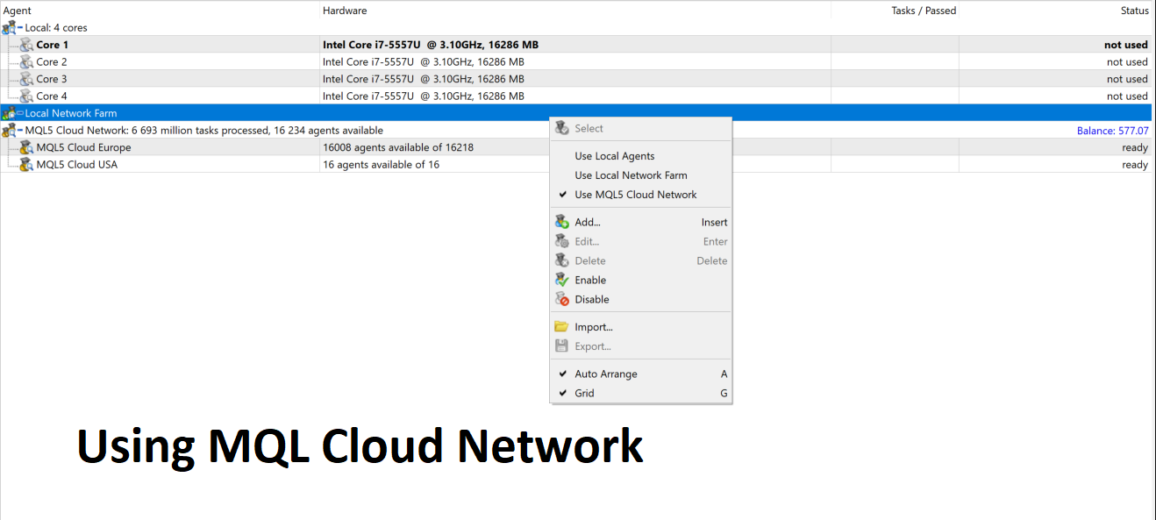This screenshot has height=520, width=1156.
Task: Toggle the Auto Arrange option
Action: click(640, 374)
